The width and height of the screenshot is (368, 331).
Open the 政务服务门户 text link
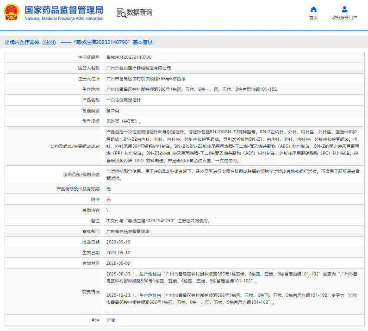coord(344,18)
